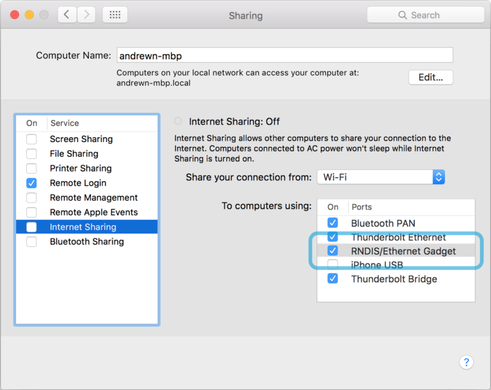
Task: Select Bluetooth Sharing service row
Action: 87,242
